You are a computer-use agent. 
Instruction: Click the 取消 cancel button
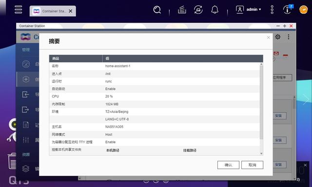click(253, 165)
